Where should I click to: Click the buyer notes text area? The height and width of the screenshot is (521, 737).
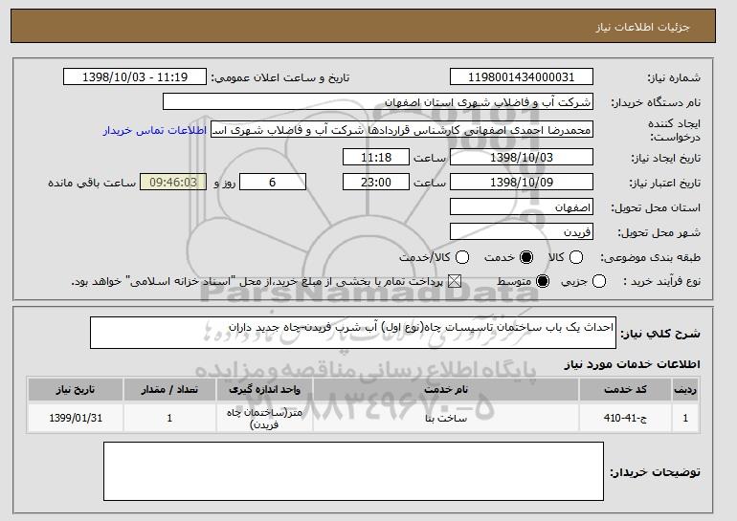(x=353, y=471)
